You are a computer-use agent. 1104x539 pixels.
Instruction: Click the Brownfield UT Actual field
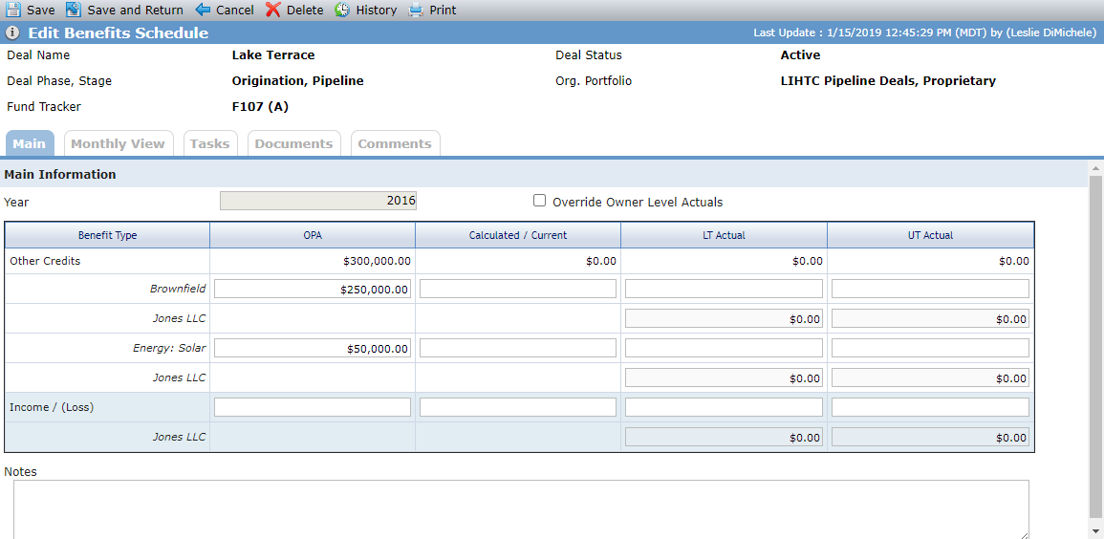[930, 289]
